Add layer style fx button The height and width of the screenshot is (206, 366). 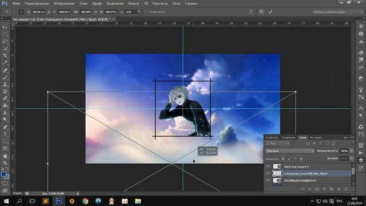coord(310,189)
